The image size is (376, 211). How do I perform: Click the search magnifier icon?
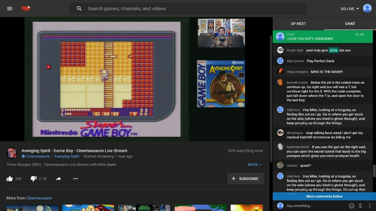coord(79,8)
